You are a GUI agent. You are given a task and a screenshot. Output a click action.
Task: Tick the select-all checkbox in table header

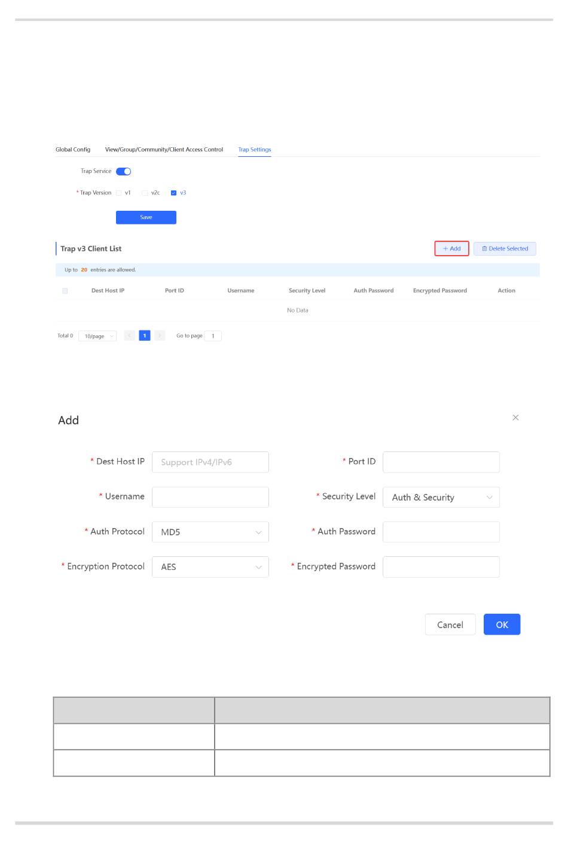65,291
